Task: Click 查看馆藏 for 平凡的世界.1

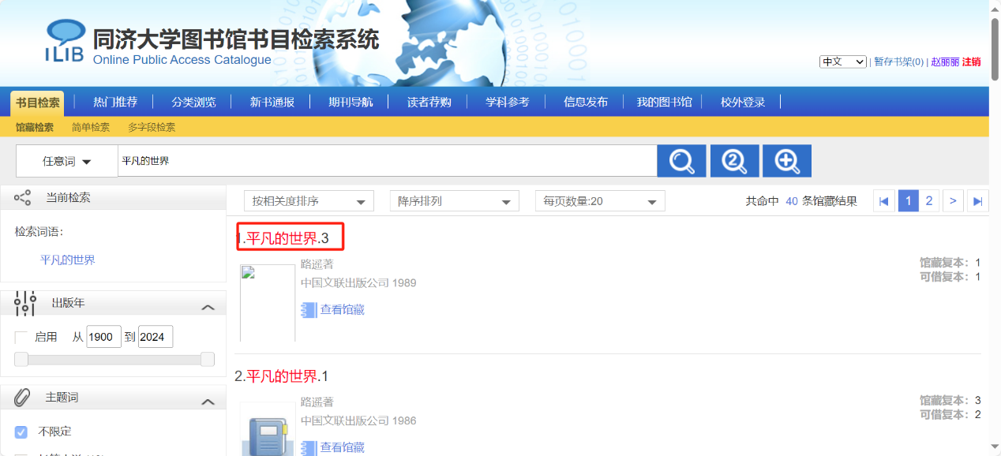Action: click(343, 447)
